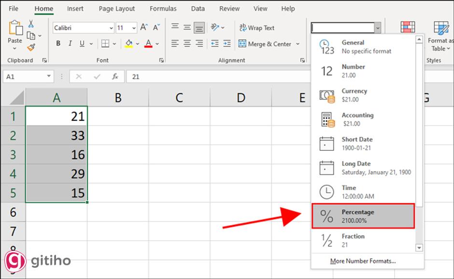Screen dimensions: 454x279
Task: Select the Long Date format
Action: [x=363, y=168]
